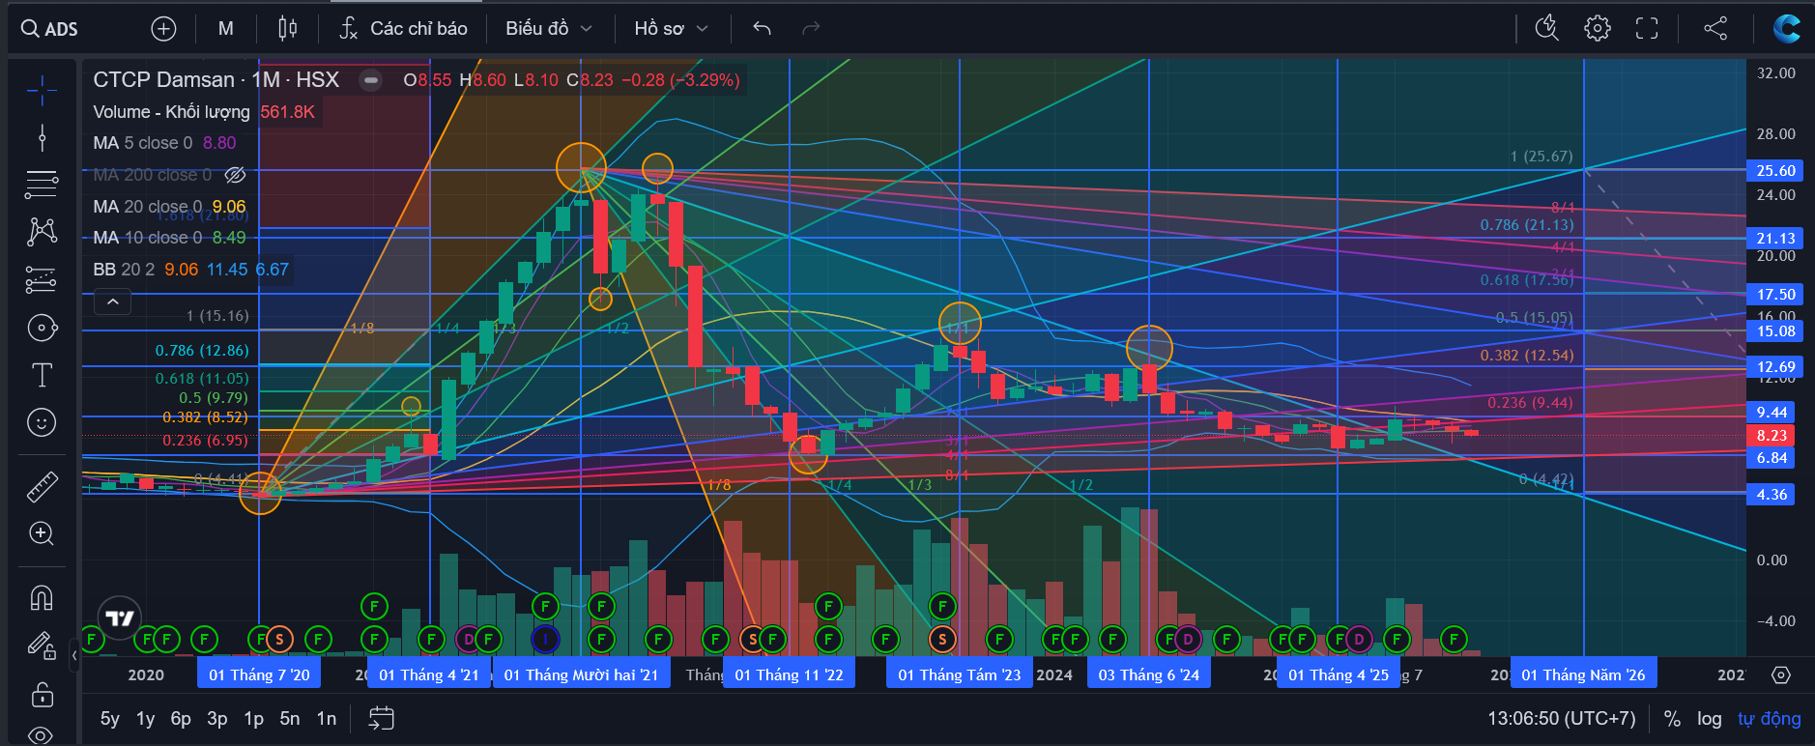Select the MA 20 close indicator legend
The width and height of the screenshot is (1815, 746).
tap(169, 207)
